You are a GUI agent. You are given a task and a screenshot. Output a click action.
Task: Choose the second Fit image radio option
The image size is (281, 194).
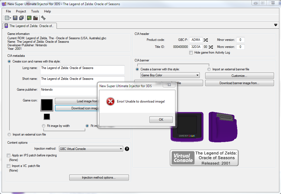tap(87, 126)
